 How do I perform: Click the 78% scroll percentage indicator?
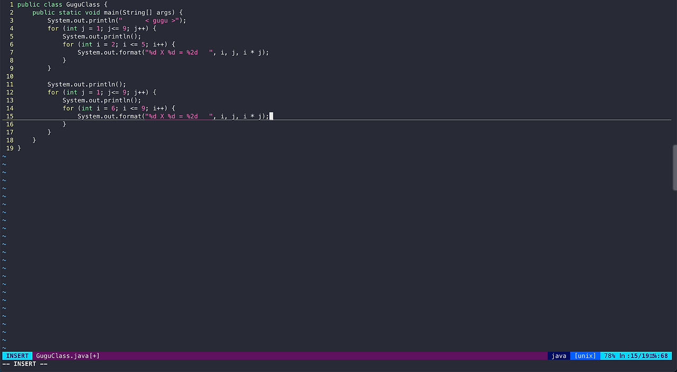click(x=609, y=356)
